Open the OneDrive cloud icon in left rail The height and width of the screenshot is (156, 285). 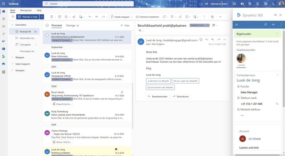(3, 64)
